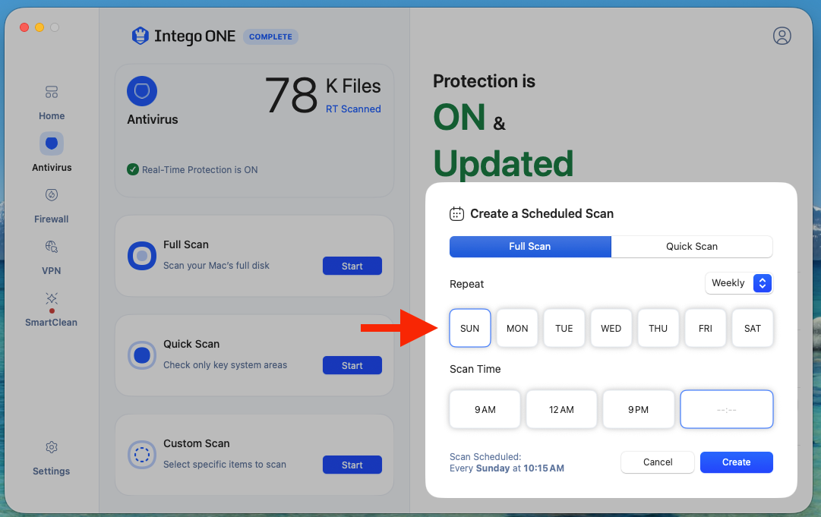Click the 'Create a Scheduled Scan' heading
Viewport: 821px width, 517px height.
(542, 213)
